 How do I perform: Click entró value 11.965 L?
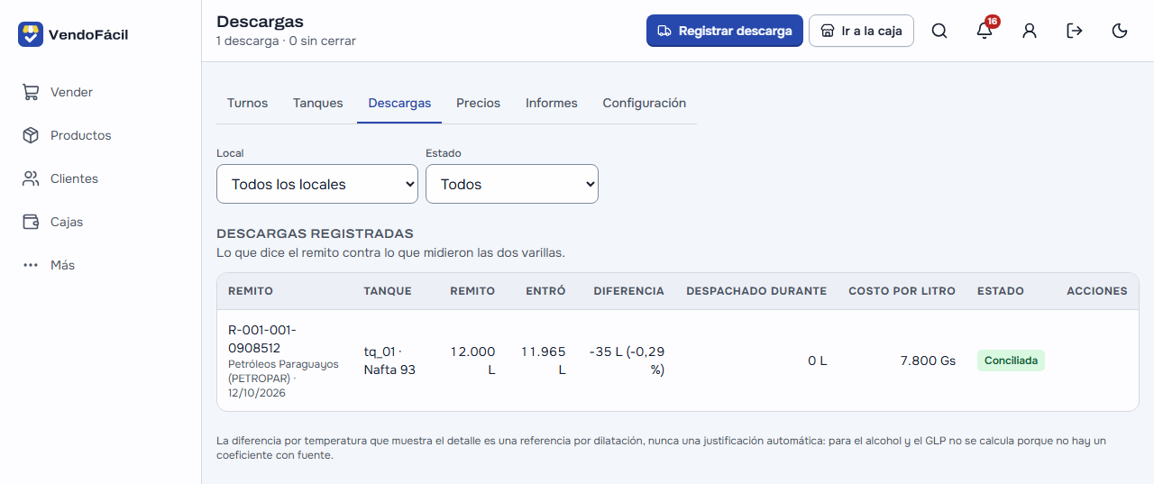point(544,361)
